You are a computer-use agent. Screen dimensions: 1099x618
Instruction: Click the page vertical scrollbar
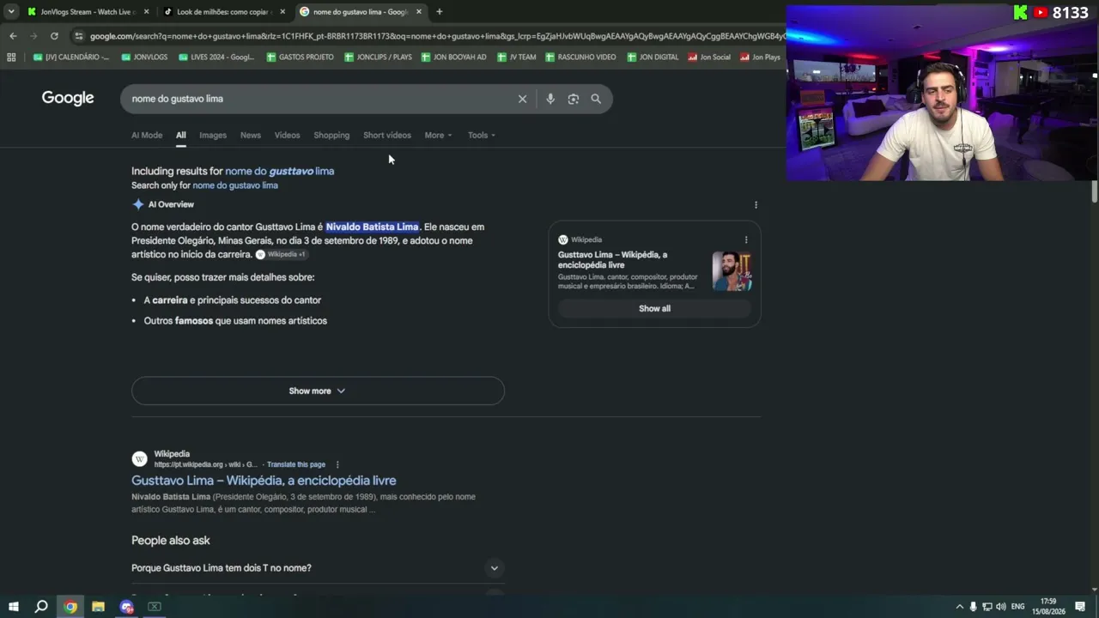1095,191
